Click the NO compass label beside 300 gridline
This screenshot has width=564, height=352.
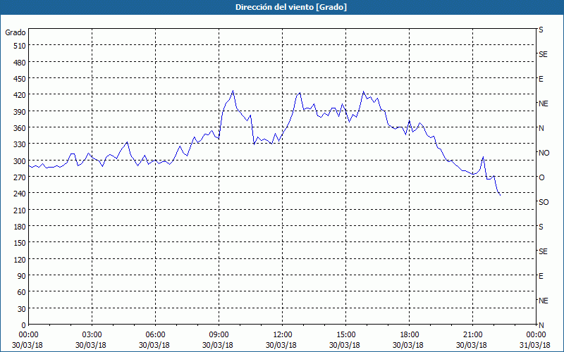point(544,153)
